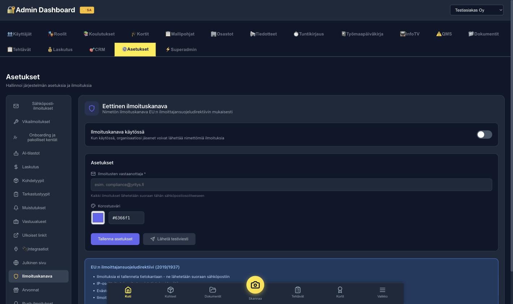Open Ulkoiset linkit settings section
The image size is (513, 304).
(38, 235)
